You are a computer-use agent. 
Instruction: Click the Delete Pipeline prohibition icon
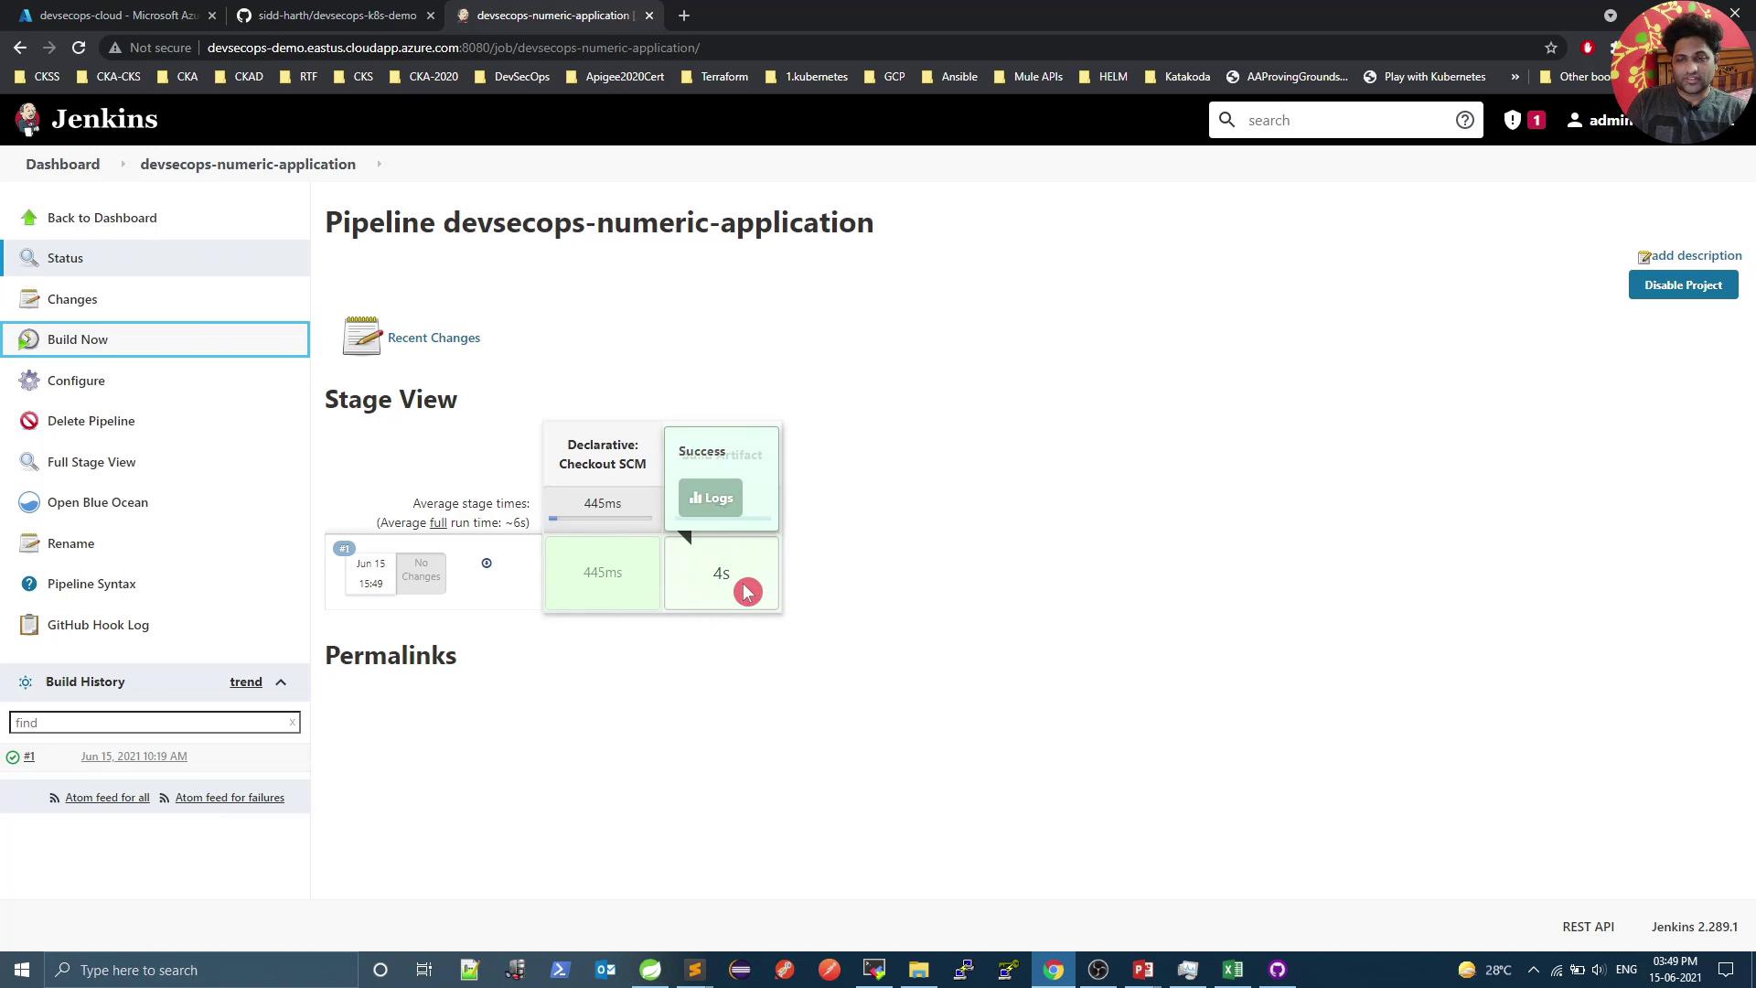(x=29, y=421)
